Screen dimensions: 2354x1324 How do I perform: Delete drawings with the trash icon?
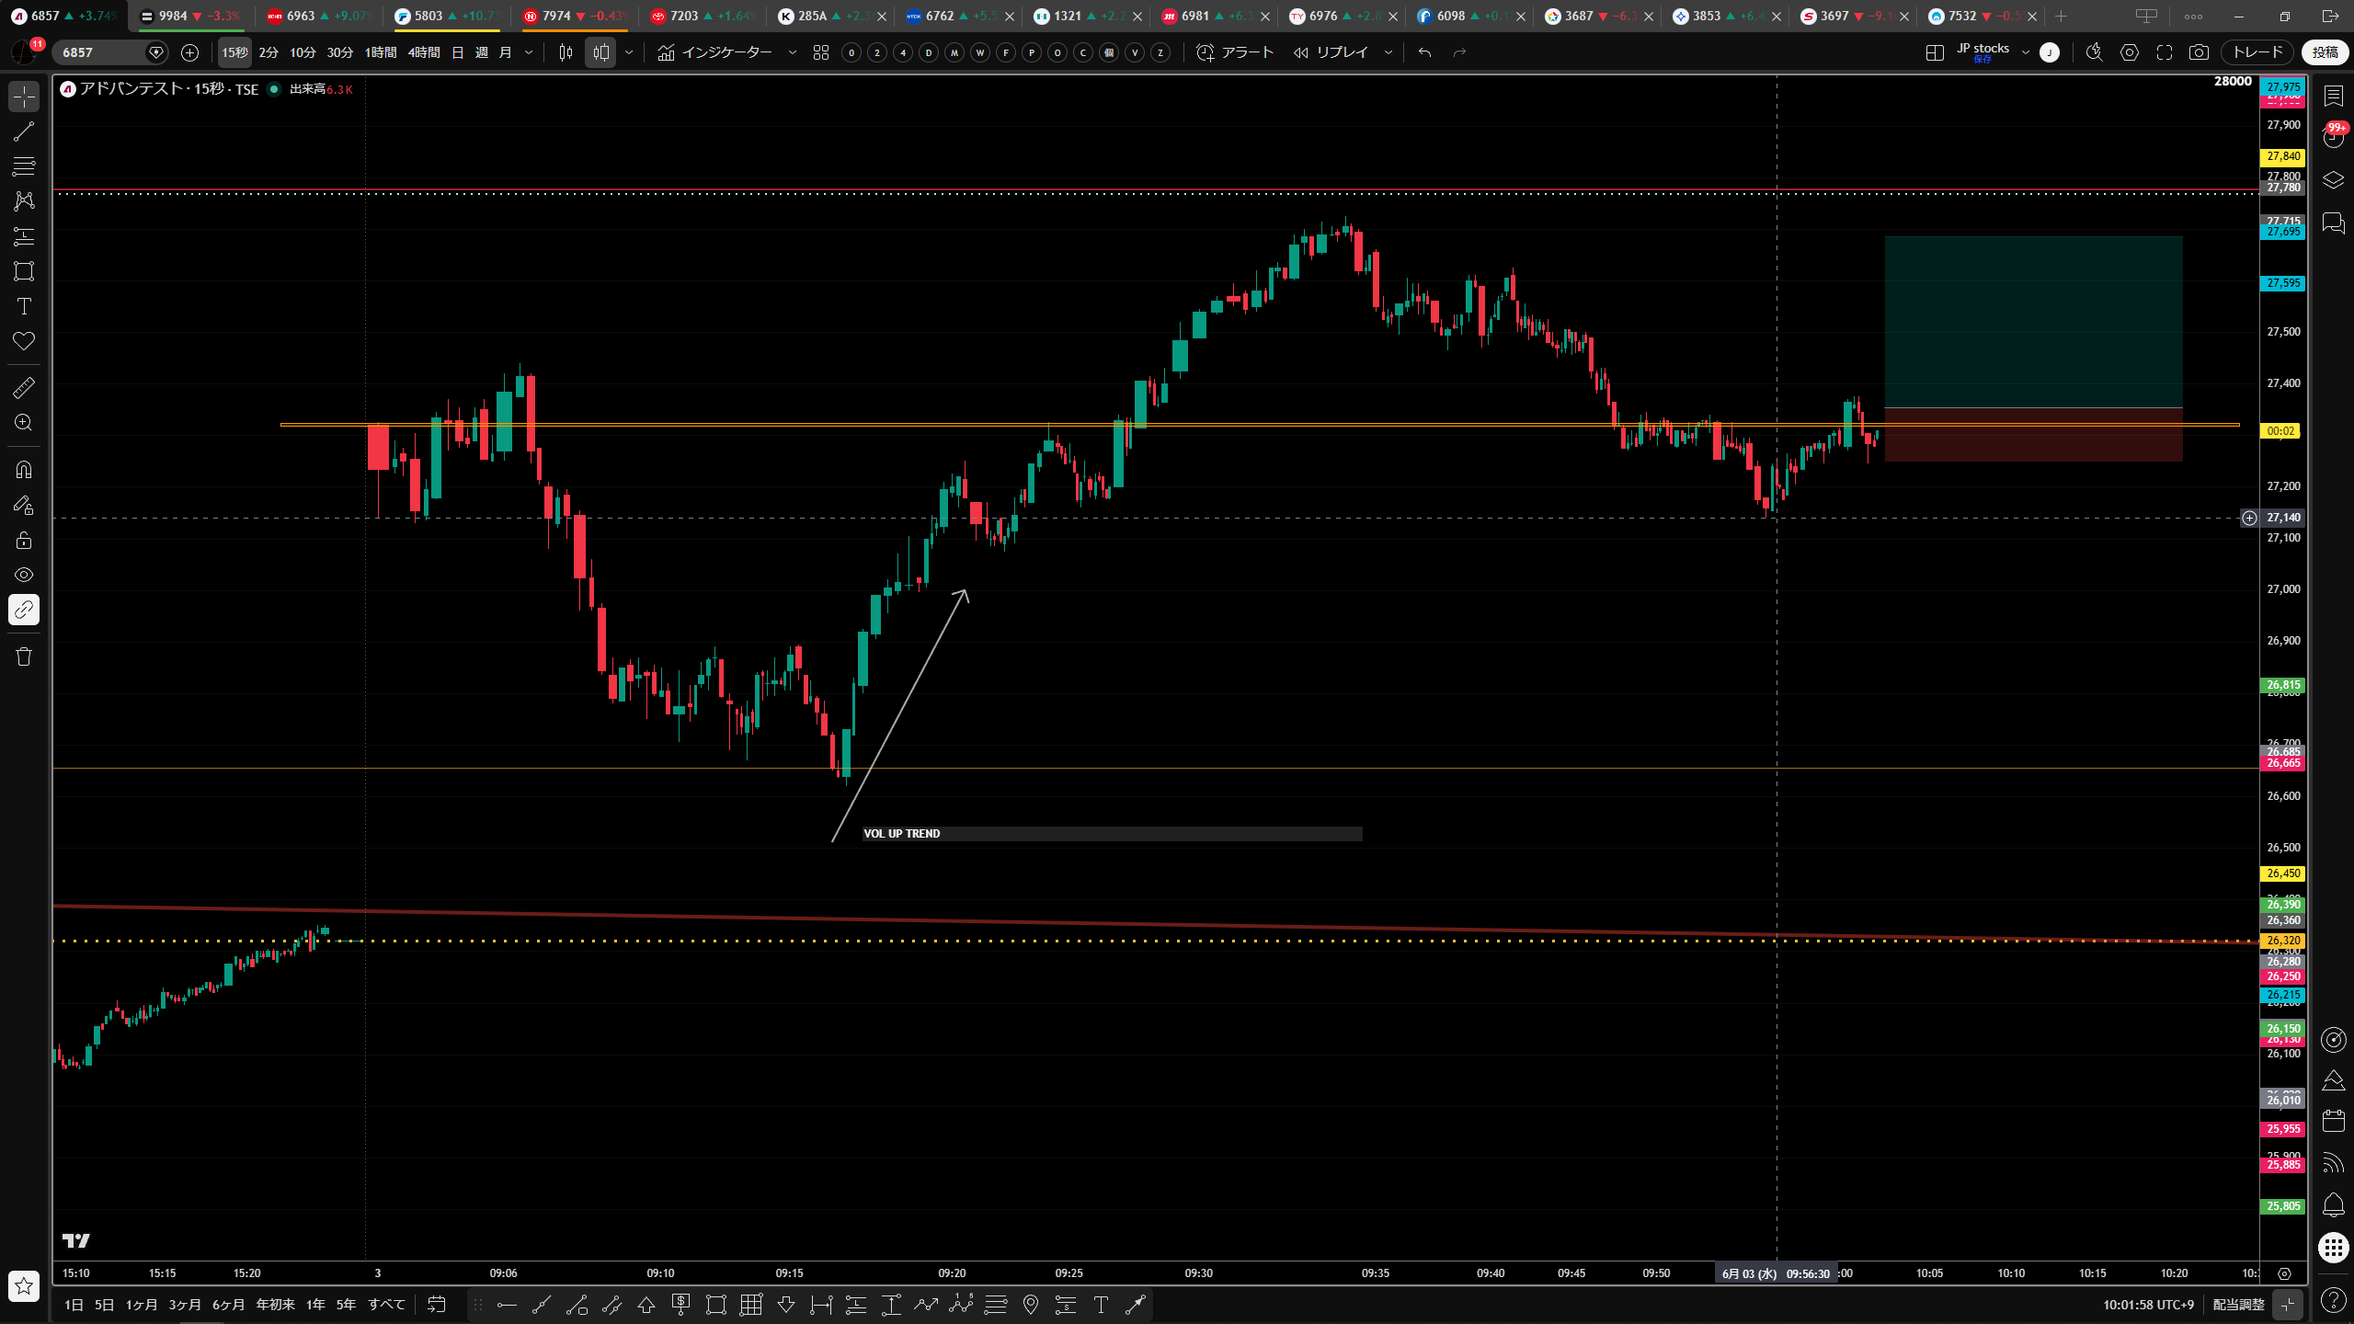tap(24, 656)
